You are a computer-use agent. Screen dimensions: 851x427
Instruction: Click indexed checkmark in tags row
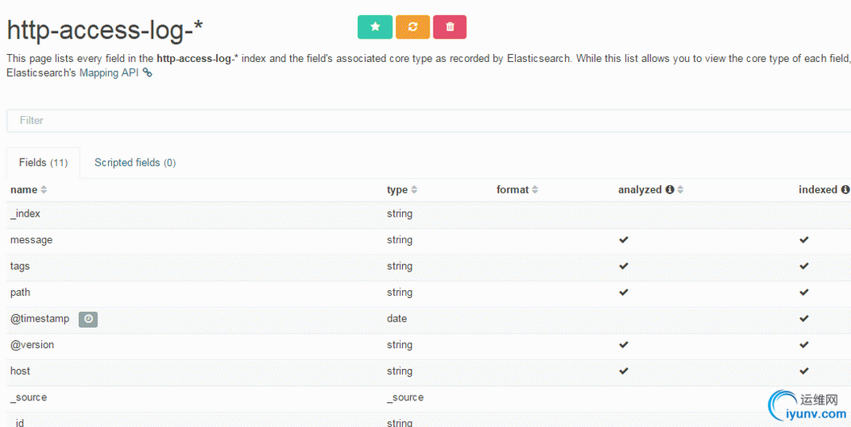click(x=803, y=266)
